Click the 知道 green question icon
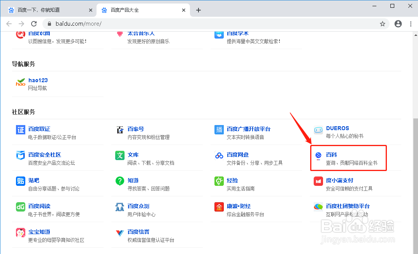This screenshot has height=254, width=418. [x=120, y=181]
